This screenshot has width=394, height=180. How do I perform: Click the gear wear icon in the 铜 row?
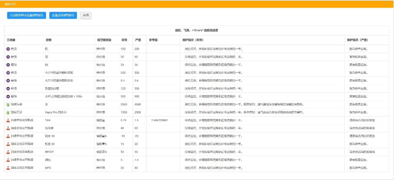[8, 65]
